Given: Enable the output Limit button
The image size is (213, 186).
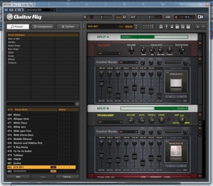Looking at the screenshot, I should (158, 17).
